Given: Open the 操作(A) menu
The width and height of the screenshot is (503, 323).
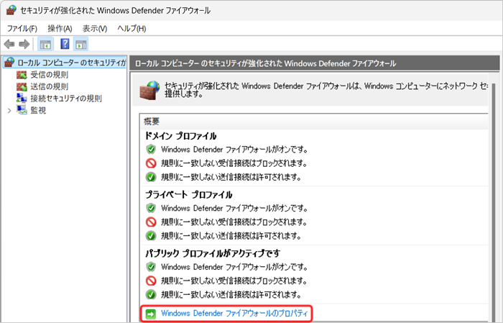Looking at the screenshot, I should click(60, 28).
